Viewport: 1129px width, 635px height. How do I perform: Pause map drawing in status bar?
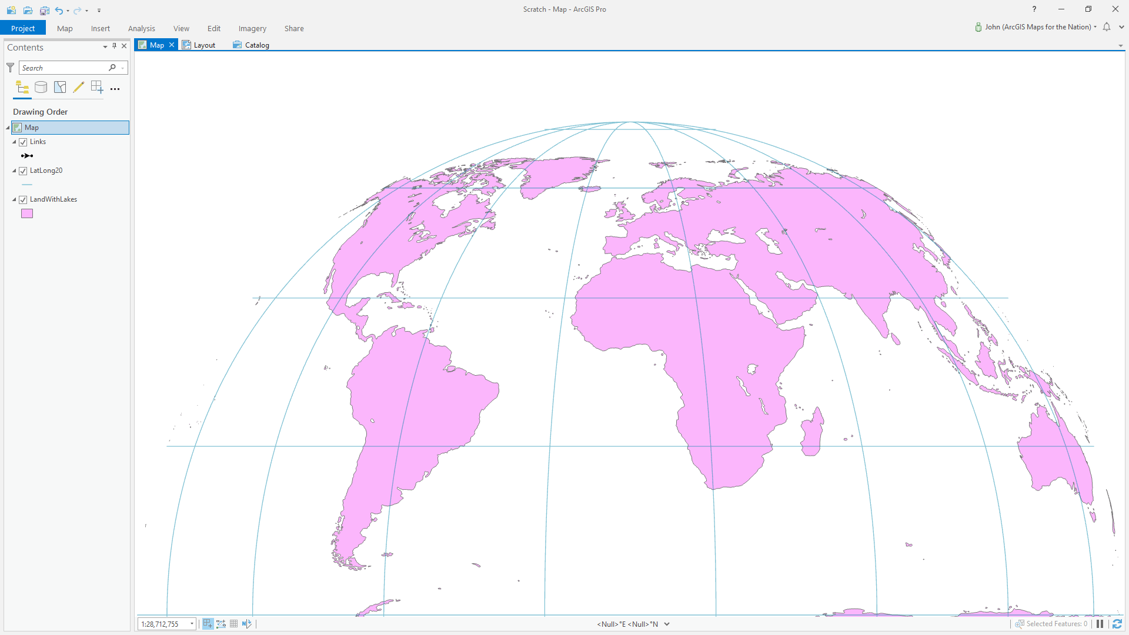click(1100, 624)
